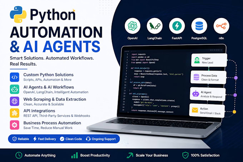243x162 pixels.
Task: Click the clock icon beside Automate Anything
Action: (19, 155)
